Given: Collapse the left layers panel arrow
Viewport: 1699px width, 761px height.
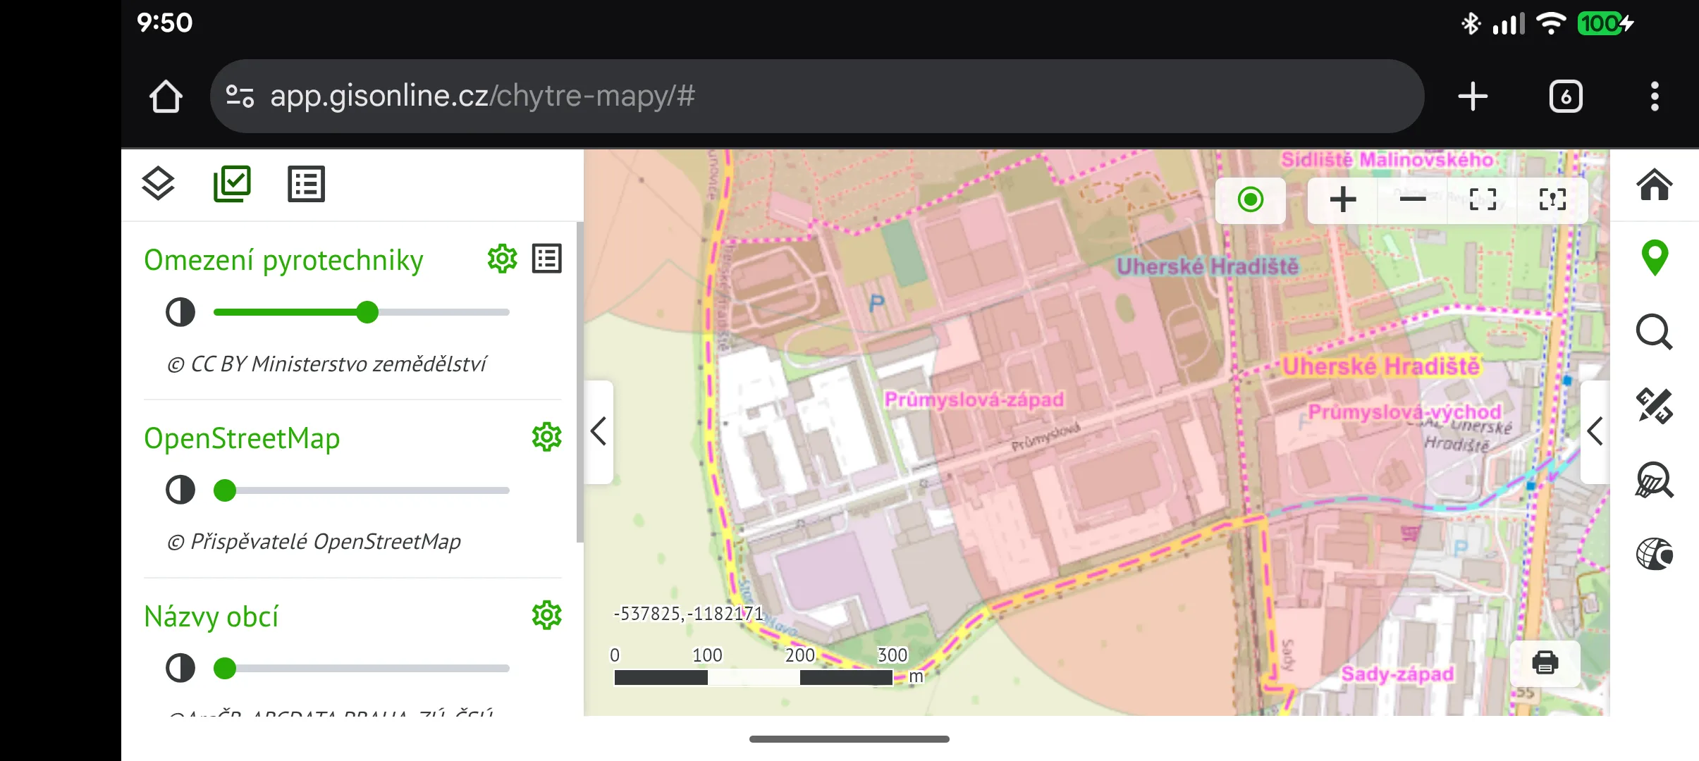Looking at the screenshot, I should coord(599,431).
